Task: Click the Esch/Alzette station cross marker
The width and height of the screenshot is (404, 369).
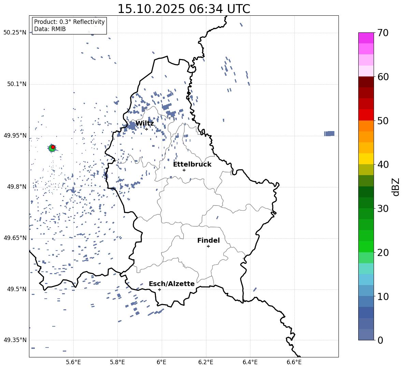Action: 159,289
